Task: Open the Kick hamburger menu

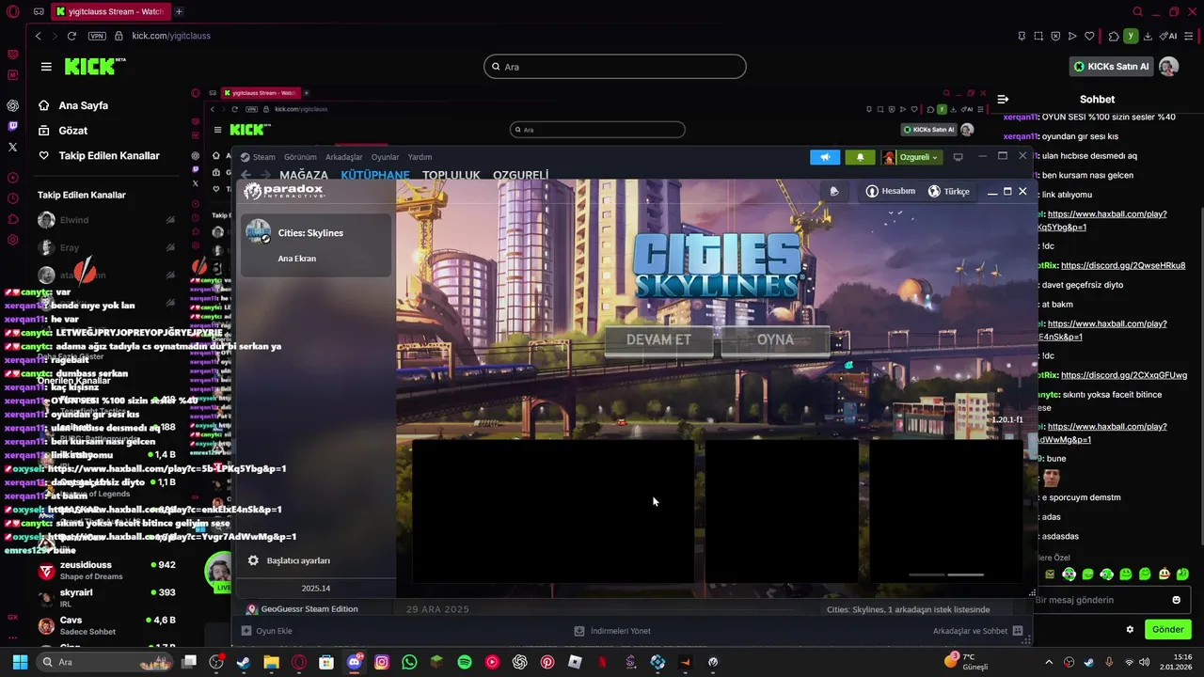Action: [x=46, y=67]
